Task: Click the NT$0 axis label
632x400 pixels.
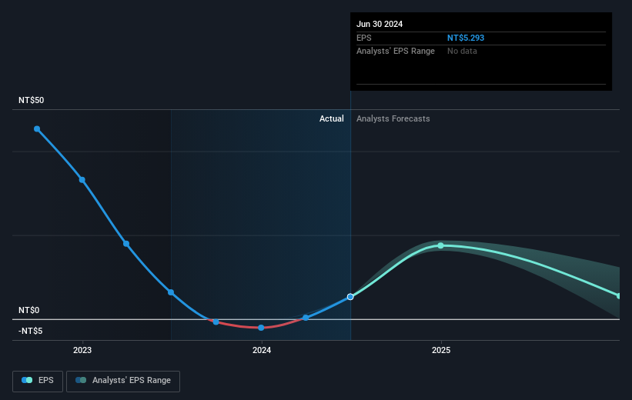Action: click(x=29, y=310)
